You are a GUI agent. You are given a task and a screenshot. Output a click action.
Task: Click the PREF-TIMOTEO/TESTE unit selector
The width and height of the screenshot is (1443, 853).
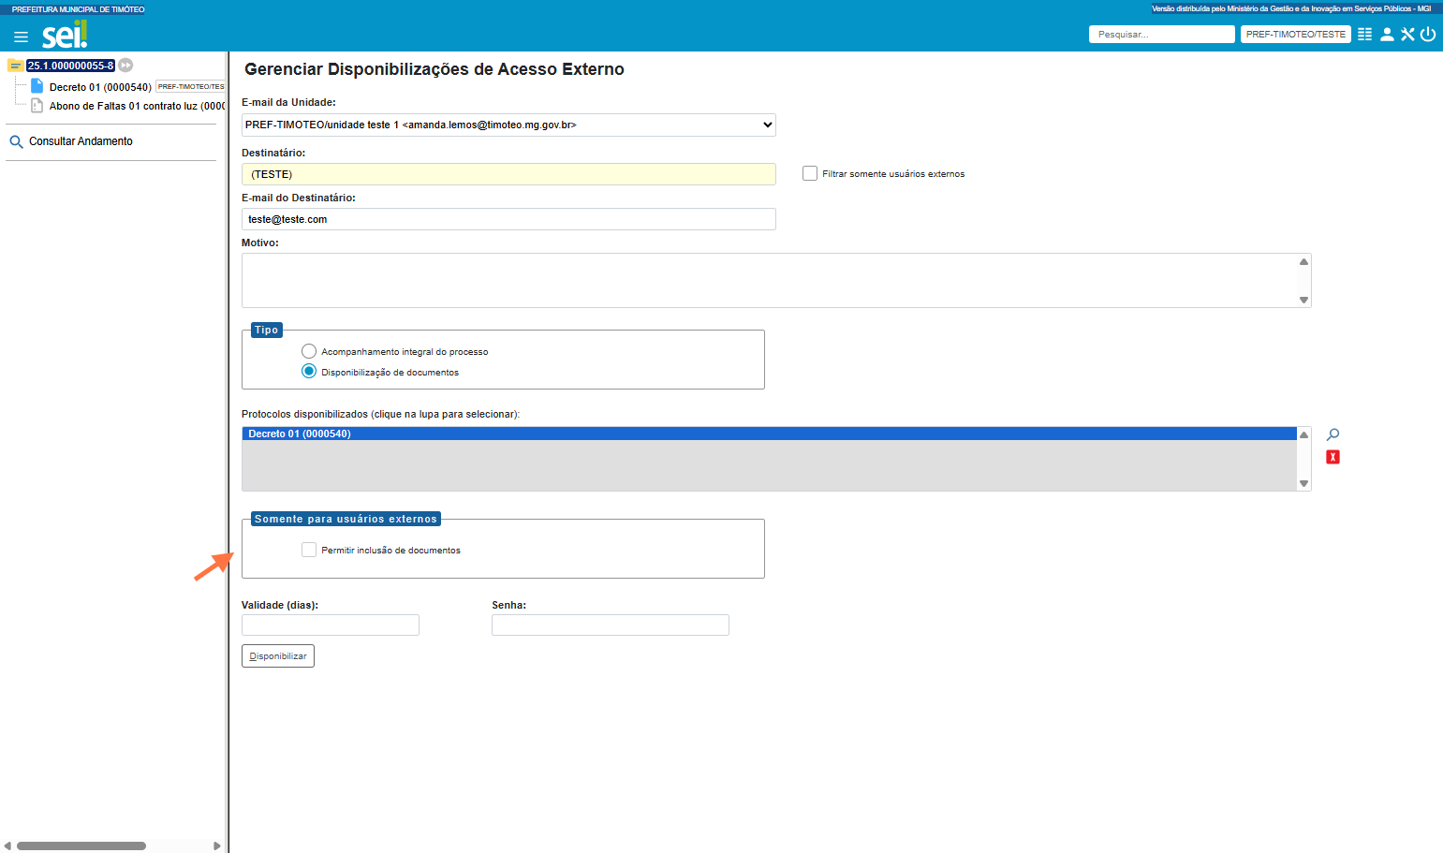[1296, 35]
